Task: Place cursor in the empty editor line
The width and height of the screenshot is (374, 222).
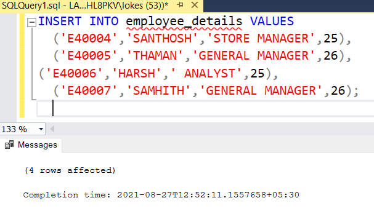Action: 205,108
